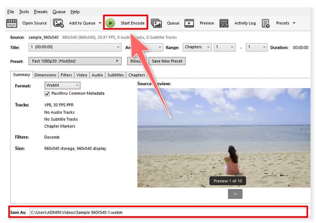
Task: Open the Activity Log icon
Action: click(224, 23)
